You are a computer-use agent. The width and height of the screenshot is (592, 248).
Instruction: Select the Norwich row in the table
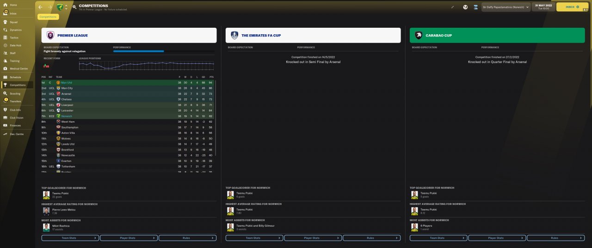point(128,116)
